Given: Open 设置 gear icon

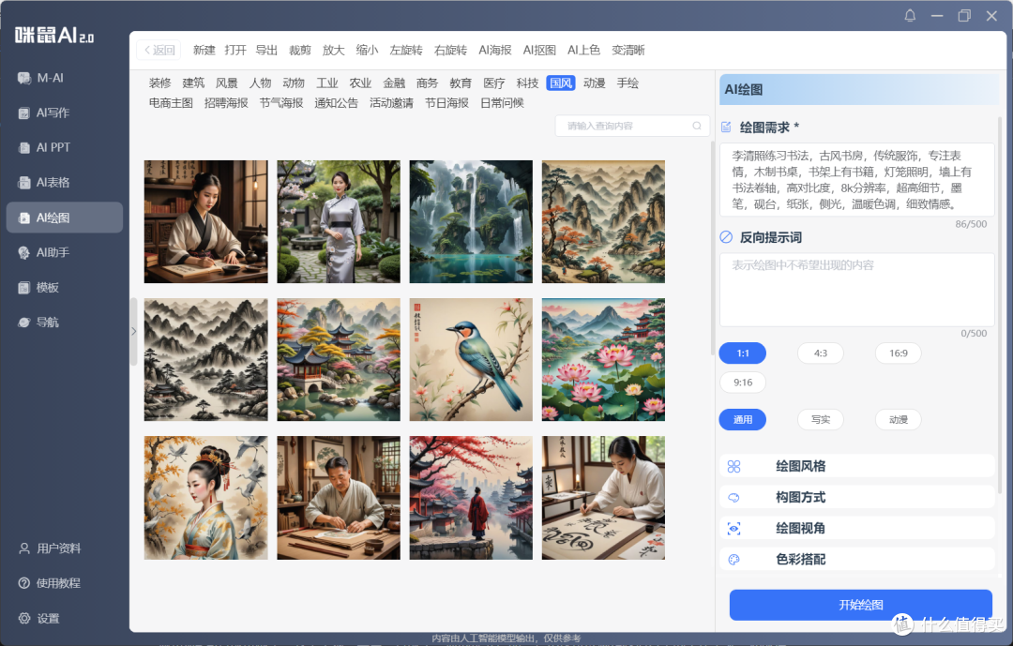Looking at the screenshot, I should [x=23, y=618].
